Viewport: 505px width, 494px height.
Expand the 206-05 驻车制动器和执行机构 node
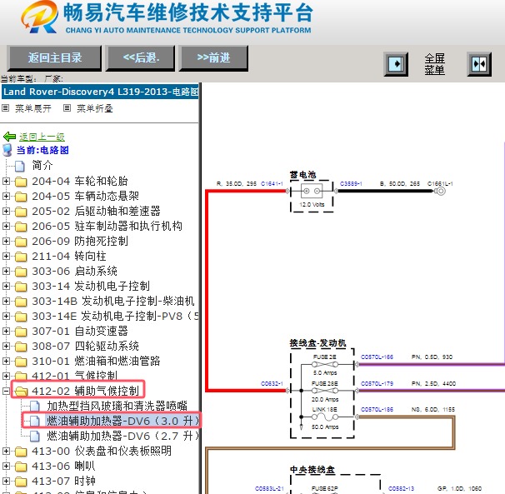[6, 226]
